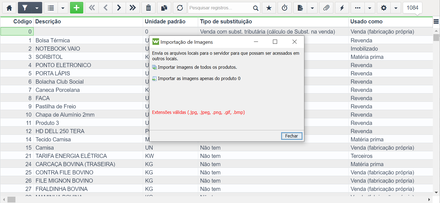Image resolution: width=440 pixels, height=203 pixels.
Task: Duplicate record with copy icon
Action: (164, 8)
